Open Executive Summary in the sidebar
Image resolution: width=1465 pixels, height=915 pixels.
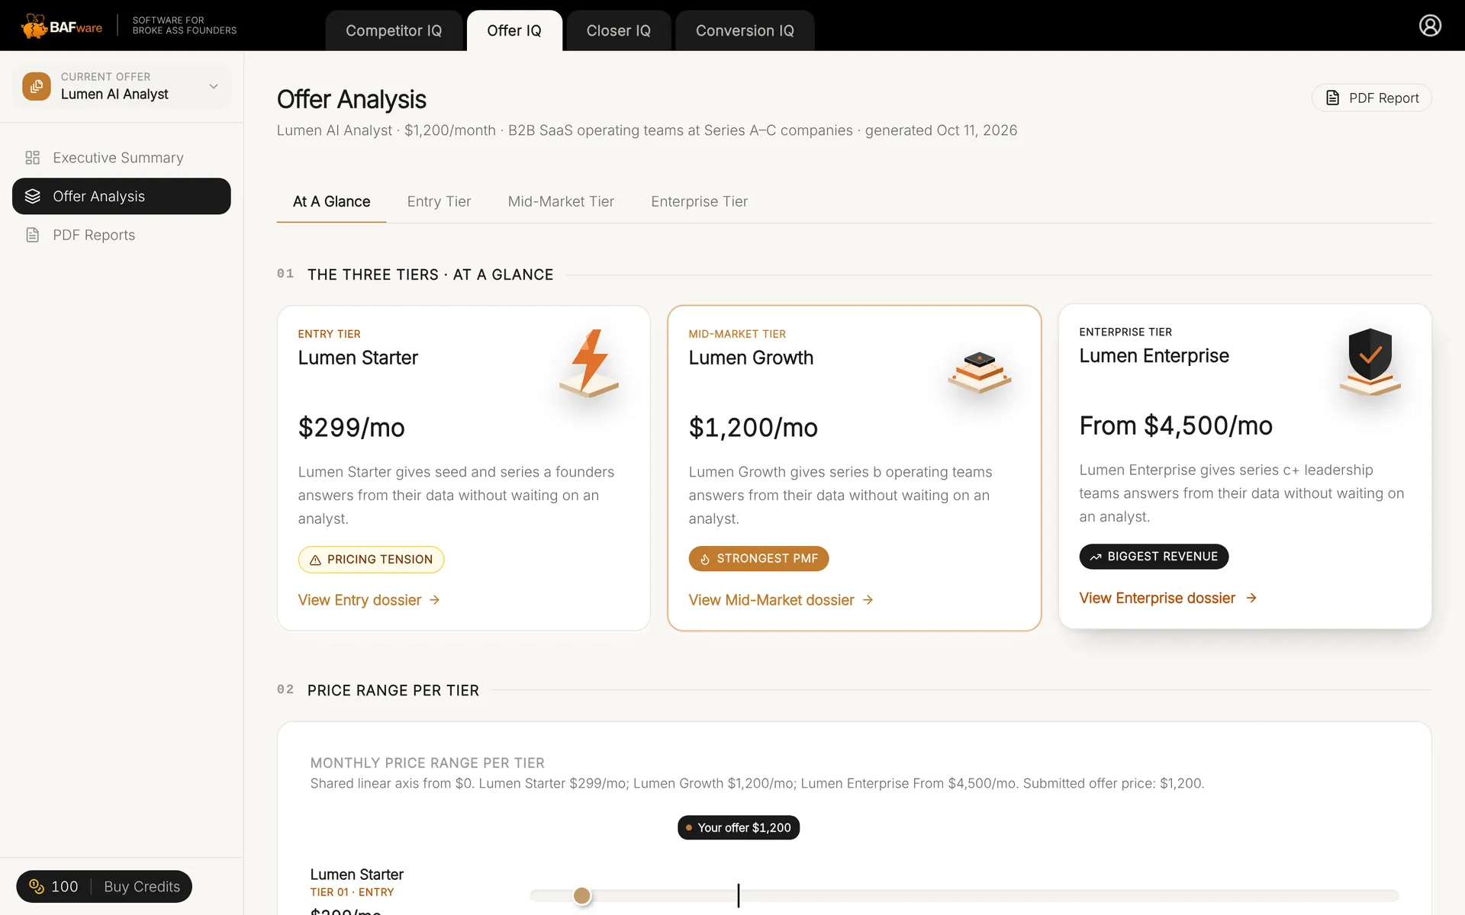click(121, 158)
